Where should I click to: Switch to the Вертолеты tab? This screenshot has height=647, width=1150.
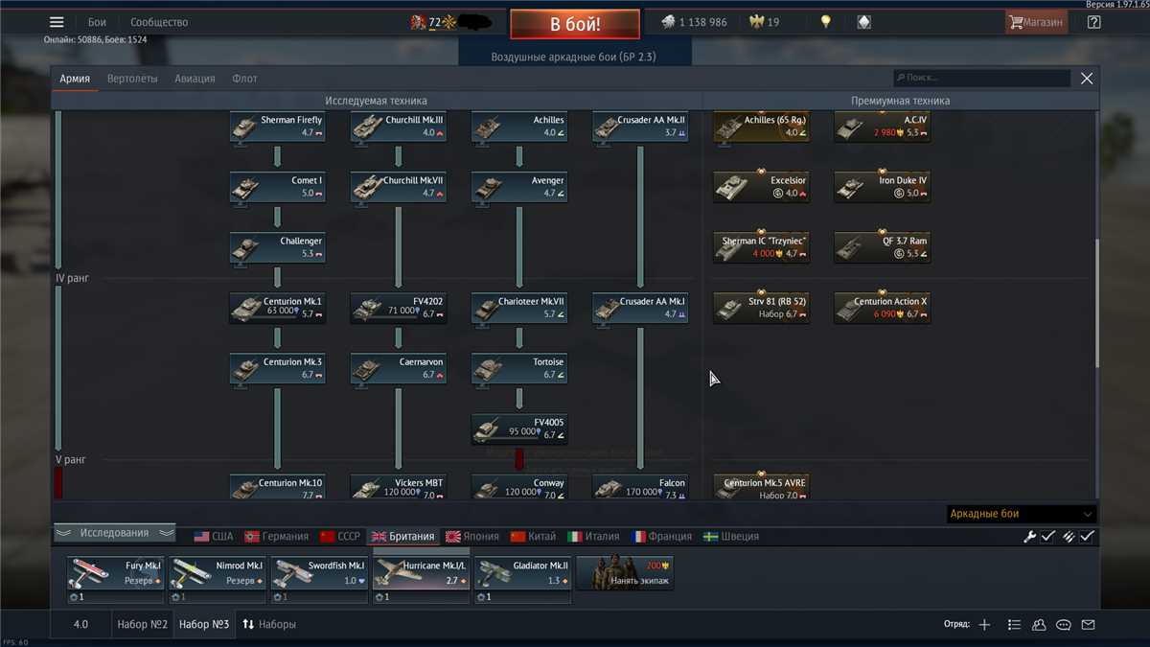click(132, 79)
